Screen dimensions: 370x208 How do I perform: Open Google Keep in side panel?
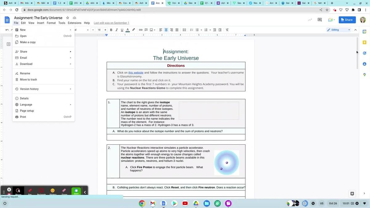[364, 42]
